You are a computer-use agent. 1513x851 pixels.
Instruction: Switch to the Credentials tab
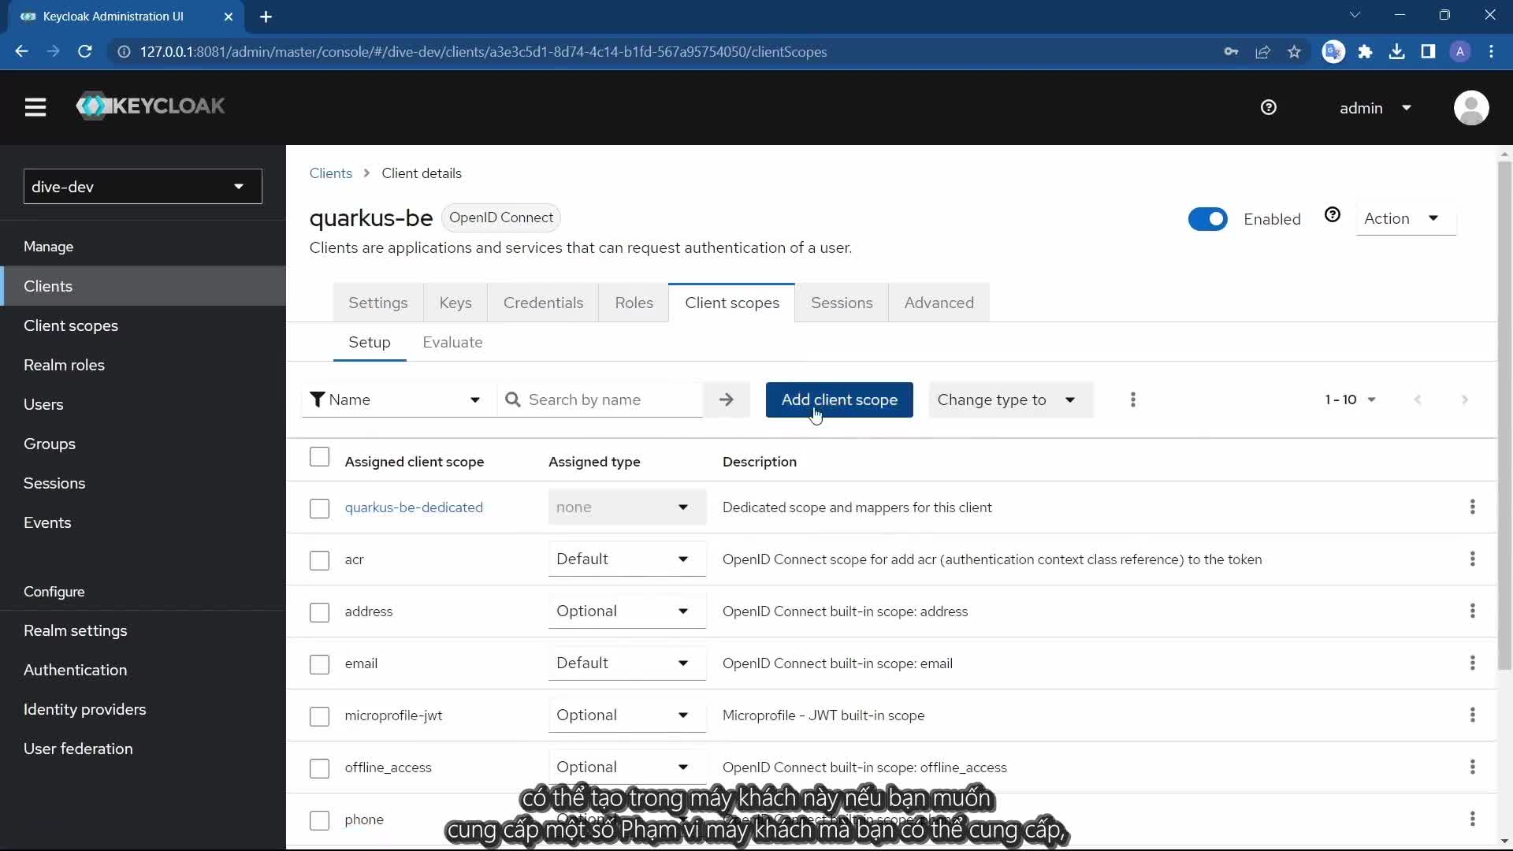pyautogui.click(x=543, y=303)
